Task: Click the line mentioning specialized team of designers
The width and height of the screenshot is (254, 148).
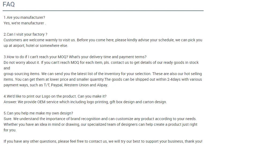Action: pyautogui.click(x=100, y=124)
